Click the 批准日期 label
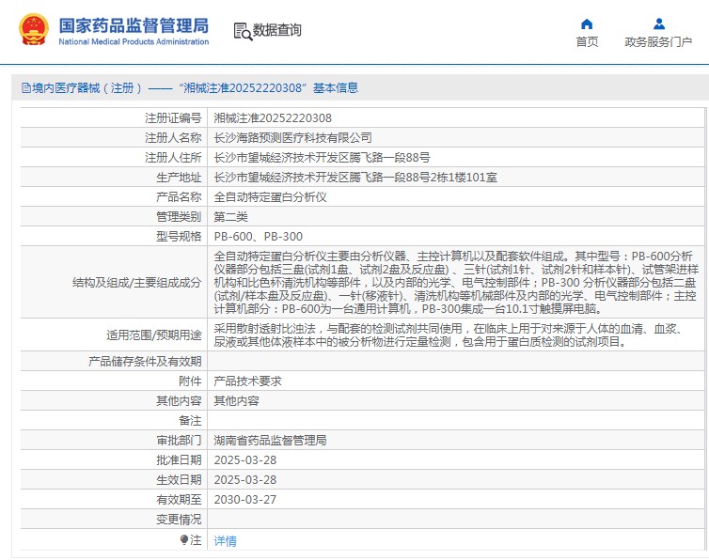Screen dimensions: 709x560 (x=179, y=460)
